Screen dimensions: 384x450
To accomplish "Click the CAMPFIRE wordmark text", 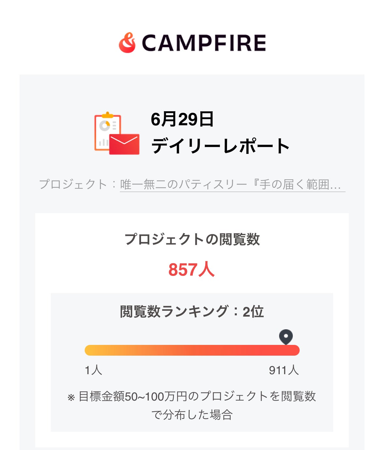I will [x=204, y=43].
